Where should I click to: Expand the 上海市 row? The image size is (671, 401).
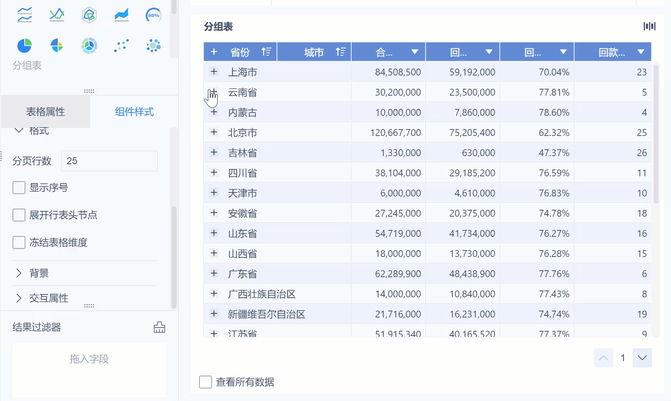point(214,72)
